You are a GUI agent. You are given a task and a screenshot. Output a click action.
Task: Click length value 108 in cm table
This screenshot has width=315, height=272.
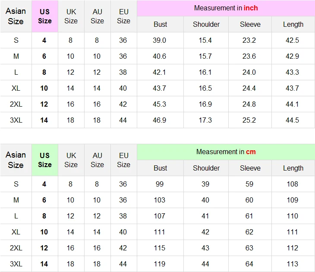(292, 184)
